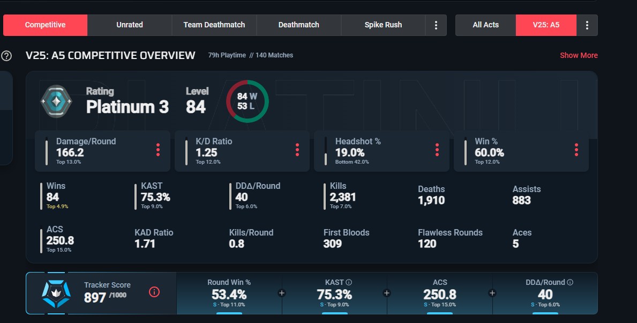Screen dimensions: 637x323
Task: Open the Headshot % options menu
Action: click(x=437, y=150)
